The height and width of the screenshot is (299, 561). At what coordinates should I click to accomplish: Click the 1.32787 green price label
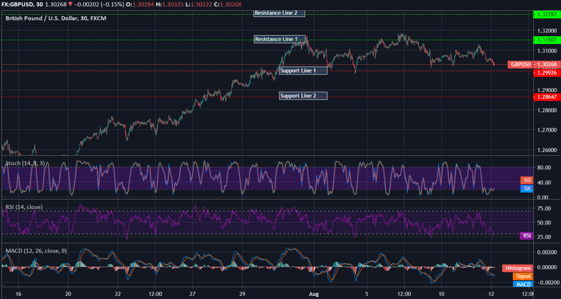point(547,15)
